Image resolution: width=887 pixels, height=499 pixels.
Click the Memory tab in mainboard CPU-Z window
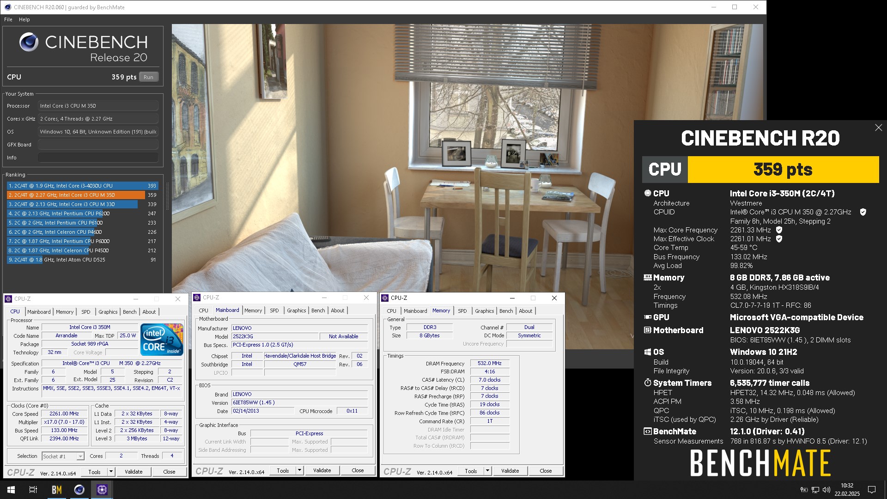253,310
